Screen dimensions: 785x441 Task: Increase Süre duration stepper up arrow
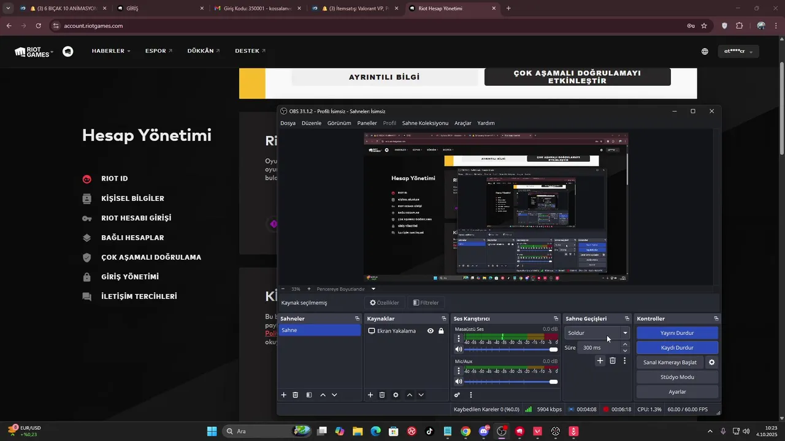(625, 344)
